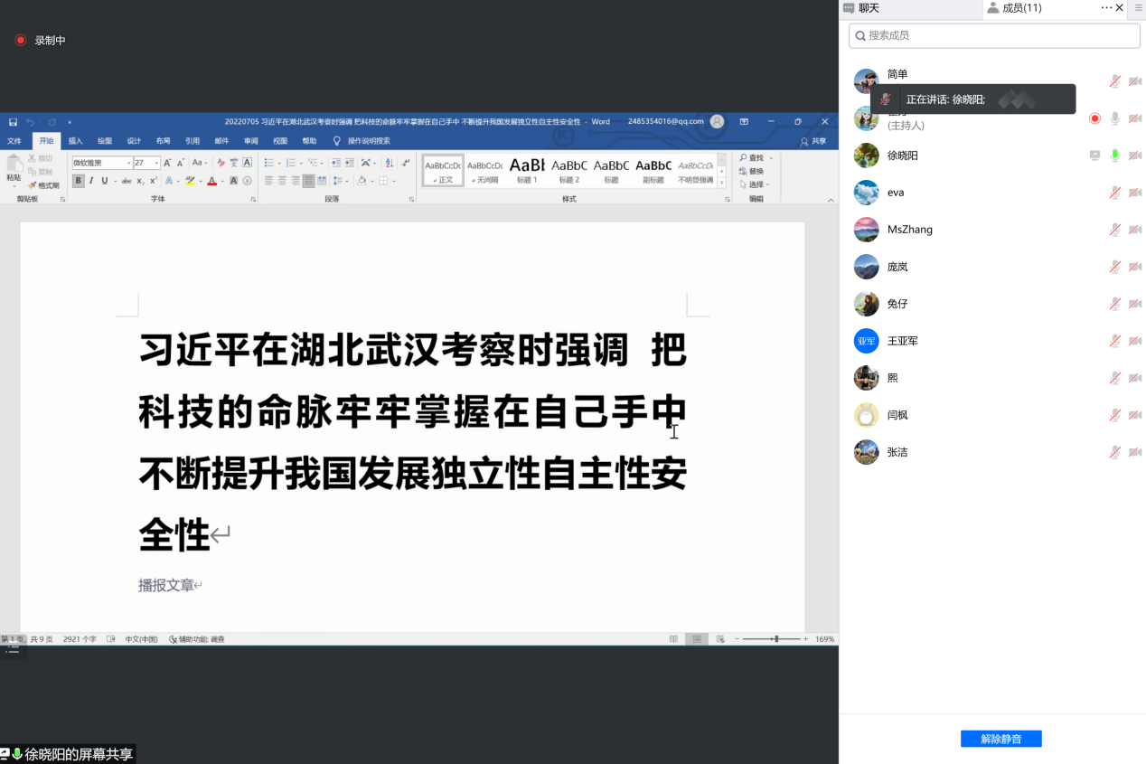Open the font name dropdown 微软雅黑
This screenshot has width=1146, height=764.
click(x=101, y=163)
